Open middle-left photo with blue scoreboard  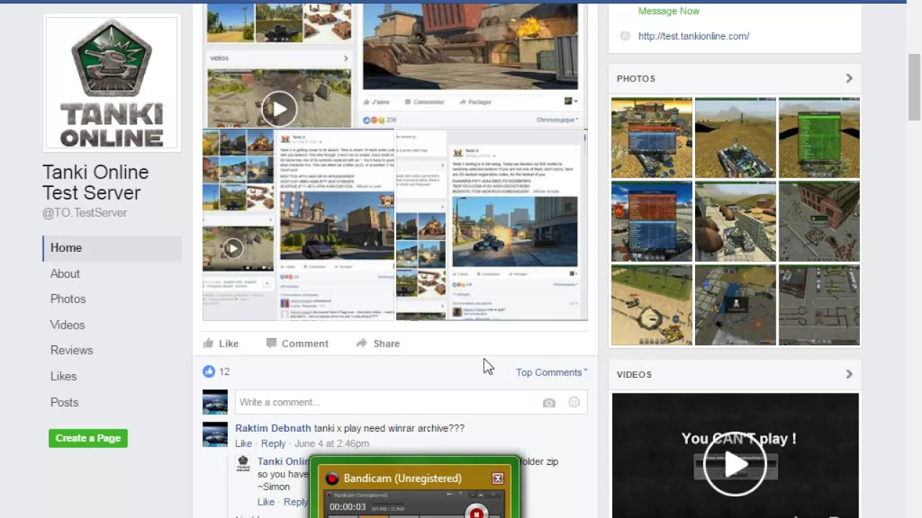click(x=652, y=221)
